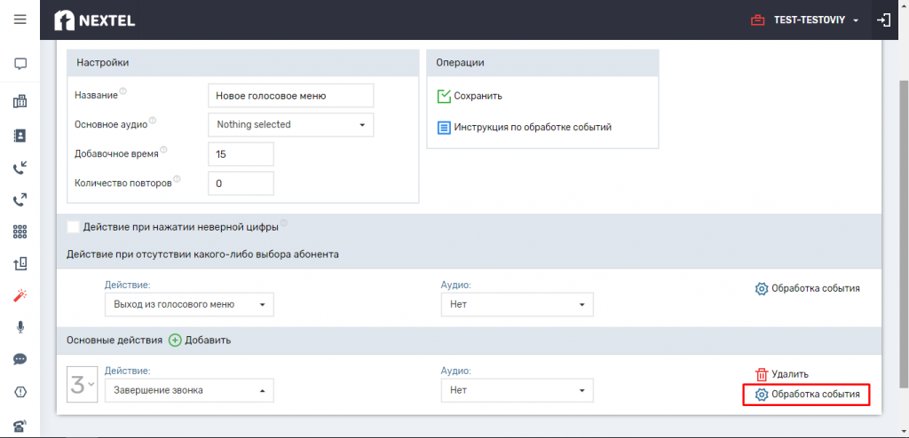
Task: Open the contacts book sidebar icon
Action: pyautogui.click(x=20, y=136)
